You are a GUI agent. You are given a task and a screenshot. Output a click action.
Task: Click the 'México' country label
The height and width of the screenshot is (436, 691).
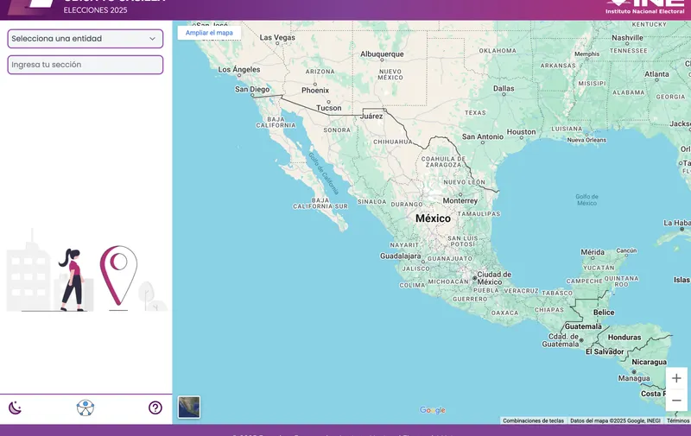point(433,218)
